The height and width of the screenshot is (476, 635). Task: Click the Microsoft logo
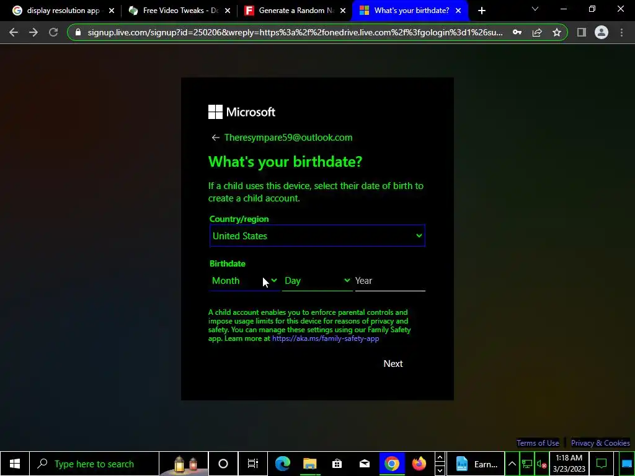(x=242, y=112)
